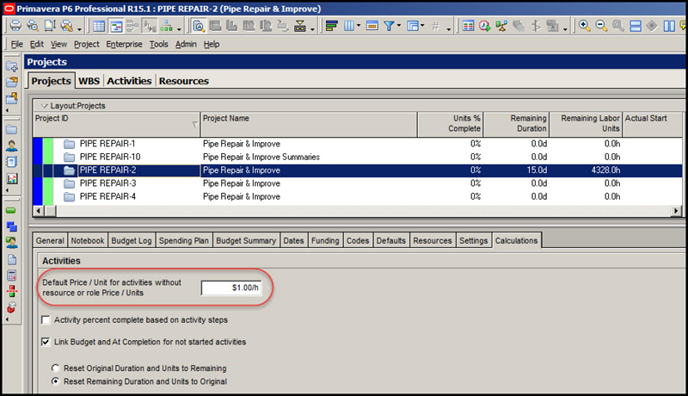Open the Activities green bar sidebar icon
Image resolution: width=688 pixels, height=396 pixels.
pyautogui.click(x=11, y=210)
